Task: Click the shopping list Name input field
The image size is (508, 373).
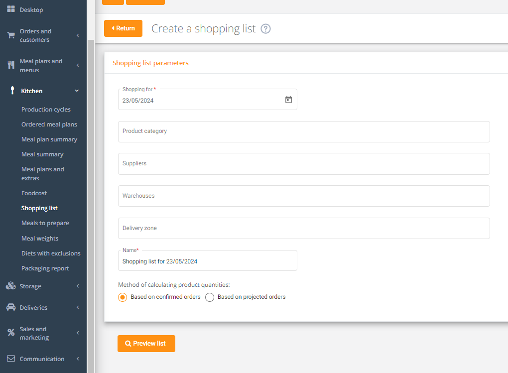Action: (x=207, y=261)
